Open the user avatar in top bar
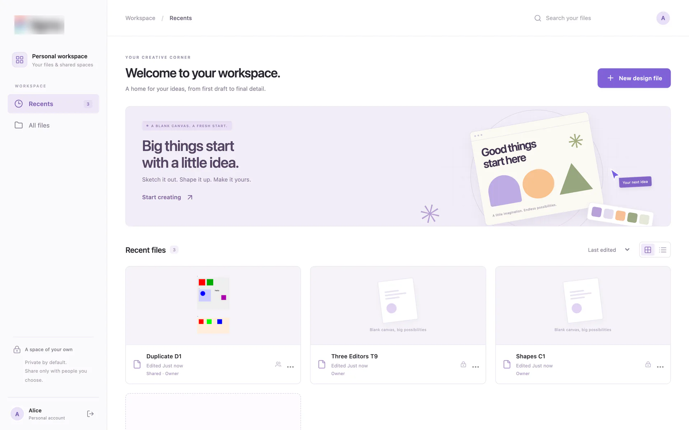 point(663,18)
